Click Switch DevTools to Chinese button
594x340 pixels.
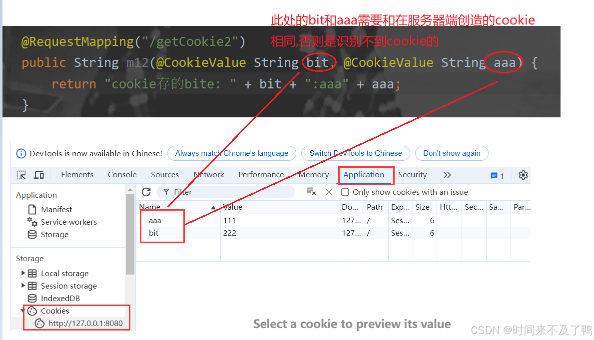(355, 153)
